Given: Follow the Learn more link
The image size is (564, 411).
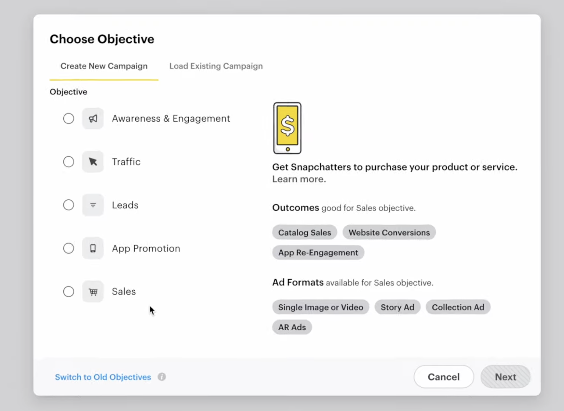Looking at the screenshot, I should [299, 179].
